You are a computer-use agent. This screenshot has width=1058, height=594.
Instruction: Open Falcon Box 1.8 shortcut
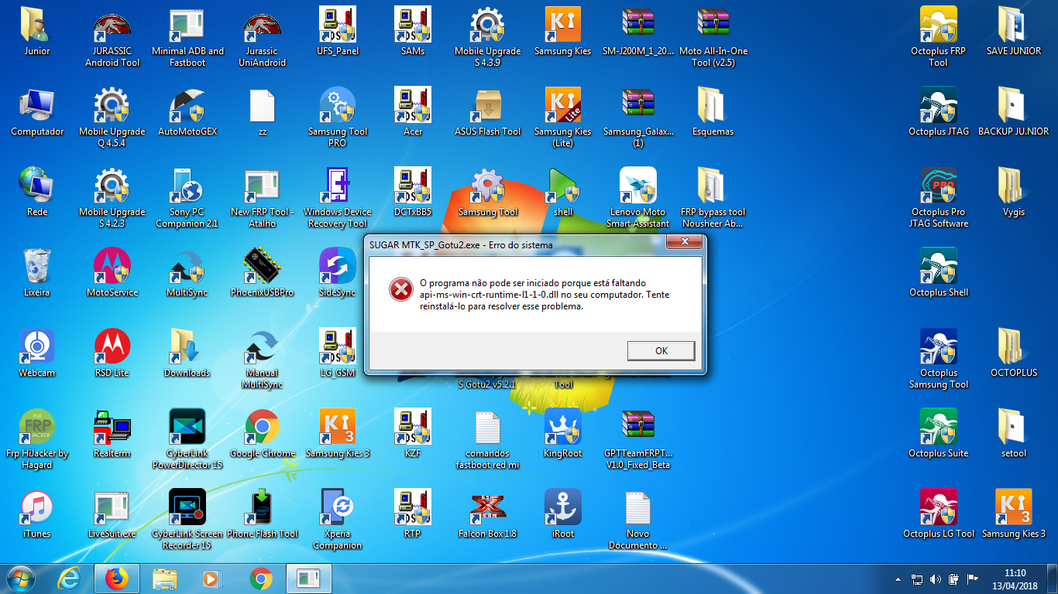click(x=488, y=514)
